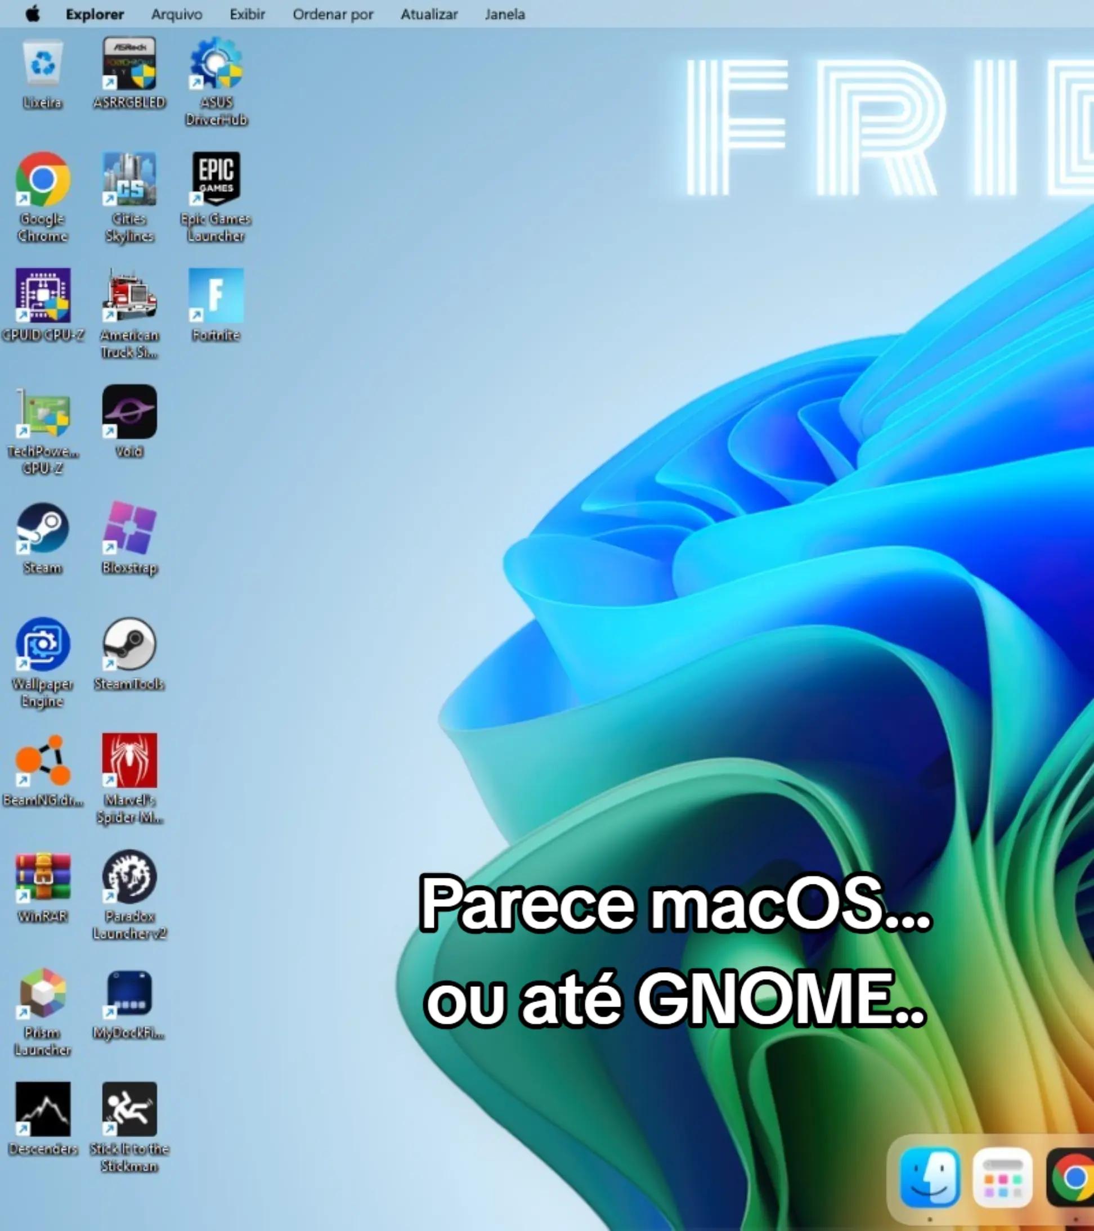
Task: Open the Explorer menu
Action: pyautogui.click(x=95, y=15)
